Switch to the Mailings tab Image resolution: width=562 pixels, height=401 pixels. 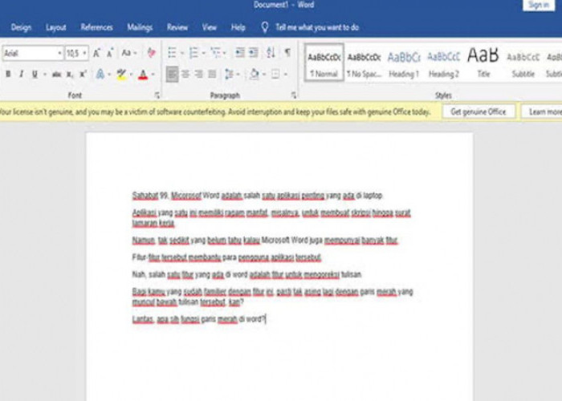(140, 27)
